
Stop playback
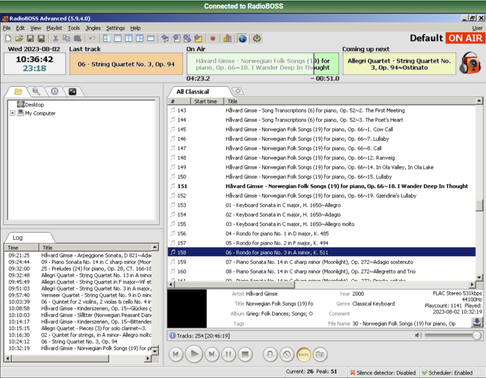click(x=245, y=354)
